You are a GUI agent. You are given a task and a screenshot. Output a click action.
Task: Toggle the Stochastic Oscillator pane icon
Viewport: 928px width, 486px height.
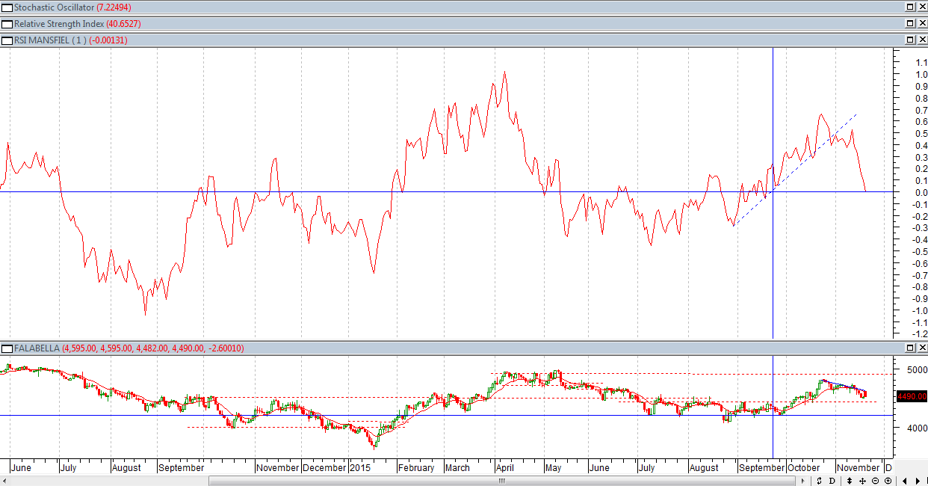(x=7, y=7)
